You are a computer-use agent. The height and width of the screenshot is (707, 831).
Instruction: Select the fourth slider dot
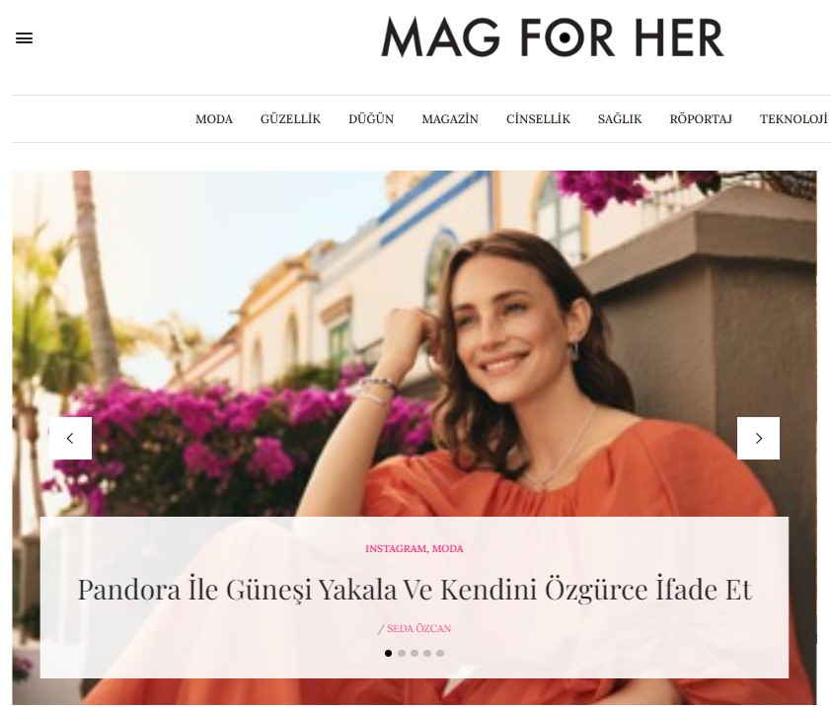[427, 653]
